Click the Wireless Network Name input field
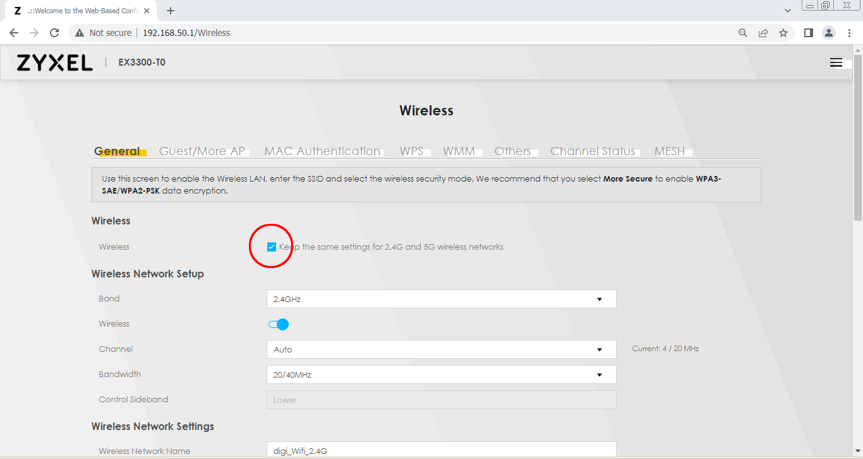 441,450
